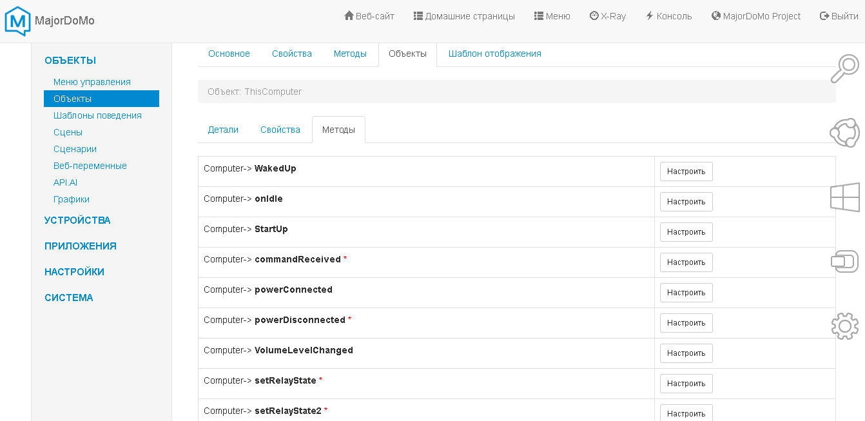
Task: Open the gear settings icon on right edge
Action: (845, 326)
